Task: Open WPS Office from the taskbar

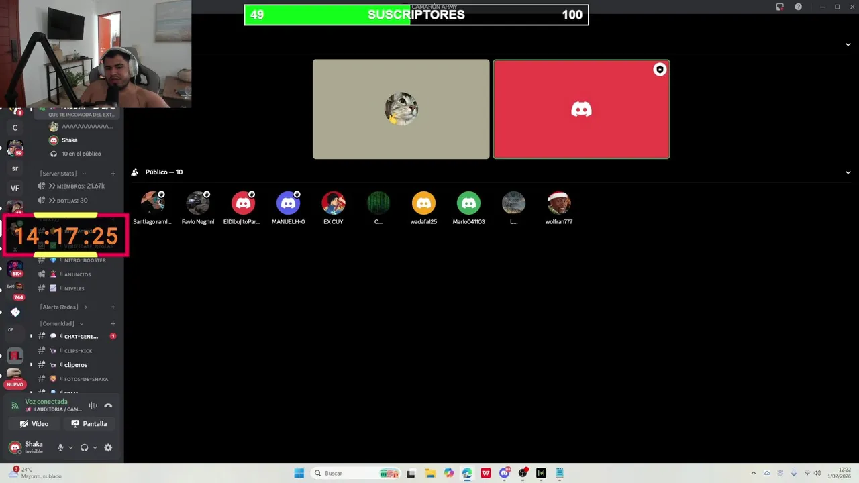Action: pyautogui.click(x=486, y=473)
